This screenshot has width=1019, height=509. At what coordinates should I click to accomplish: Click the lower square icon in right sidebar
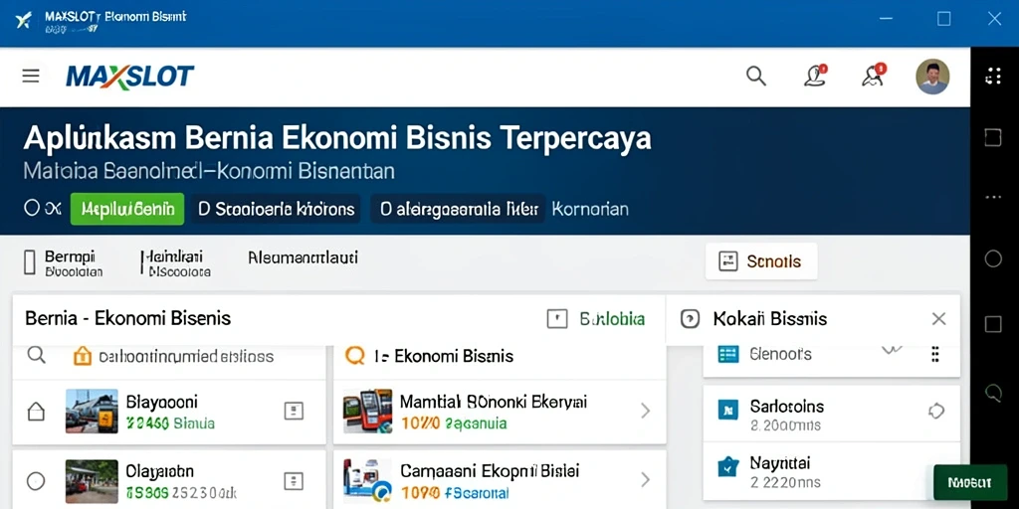coord(993,324)
